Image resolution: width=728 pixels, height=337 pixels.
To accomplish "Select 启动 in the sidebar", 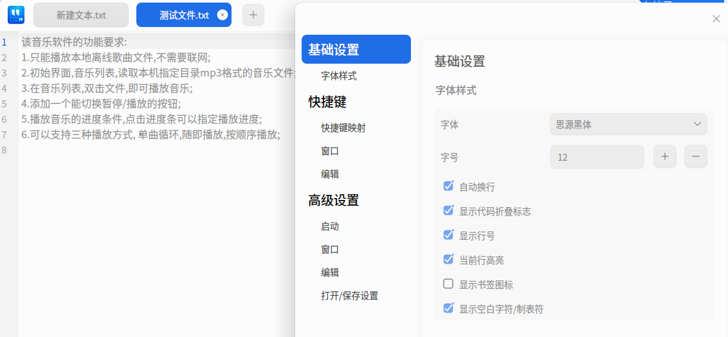I will 330,226.
